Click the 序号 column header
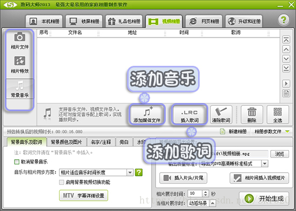 (x=44, y=32)
